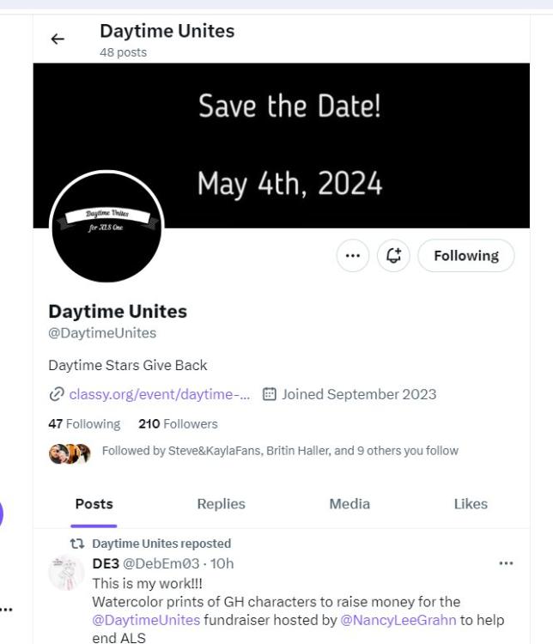
Task: View the 210 Followers list
Action: (178, 423)
